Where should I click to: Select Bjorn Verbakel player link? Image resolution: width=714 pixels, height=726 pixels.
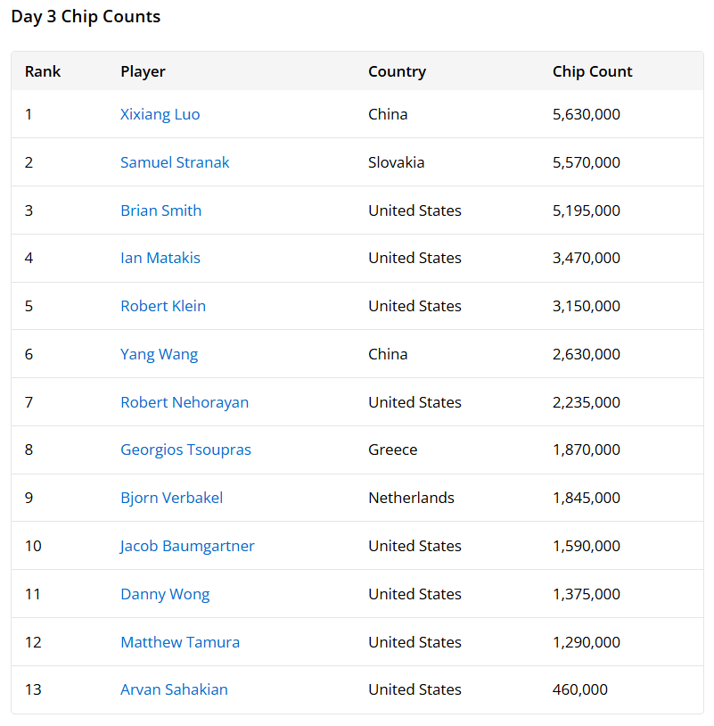click(172, 498)
